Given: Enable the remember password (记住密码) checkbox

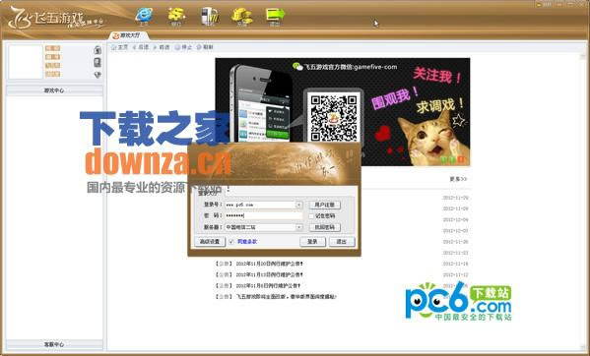Looking at the screenshot, I should (311, 216).
